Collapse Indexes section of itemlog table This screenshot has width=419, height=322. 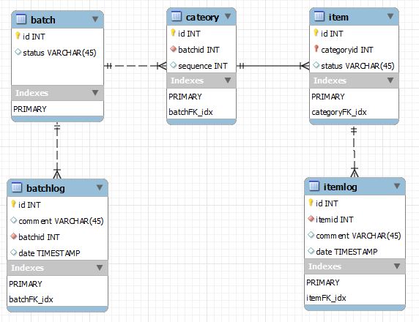click(397, 266)
